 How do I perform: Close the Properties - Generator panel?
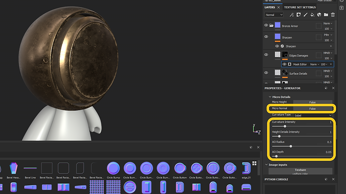333,88
